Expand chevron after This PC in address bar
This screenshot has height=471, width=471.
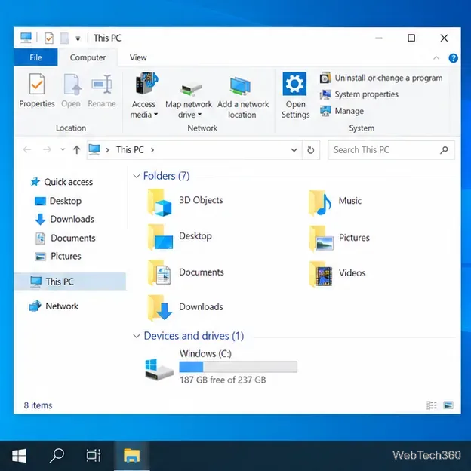point(152,149)
